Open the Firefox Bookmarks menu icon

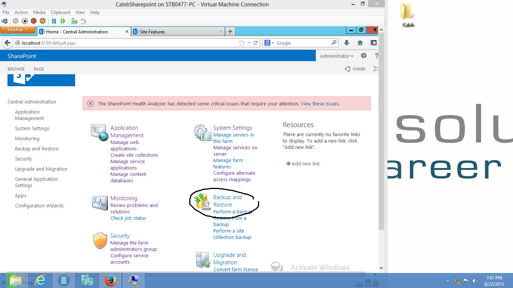(374, 43)
